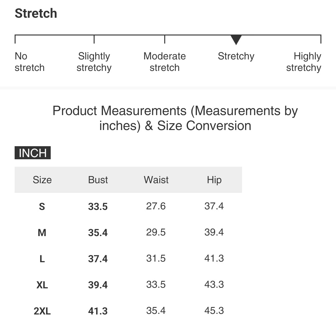Viewport: 336px width, 321px height.
Task: Click the Size column header
Action: tap(42, 180)
